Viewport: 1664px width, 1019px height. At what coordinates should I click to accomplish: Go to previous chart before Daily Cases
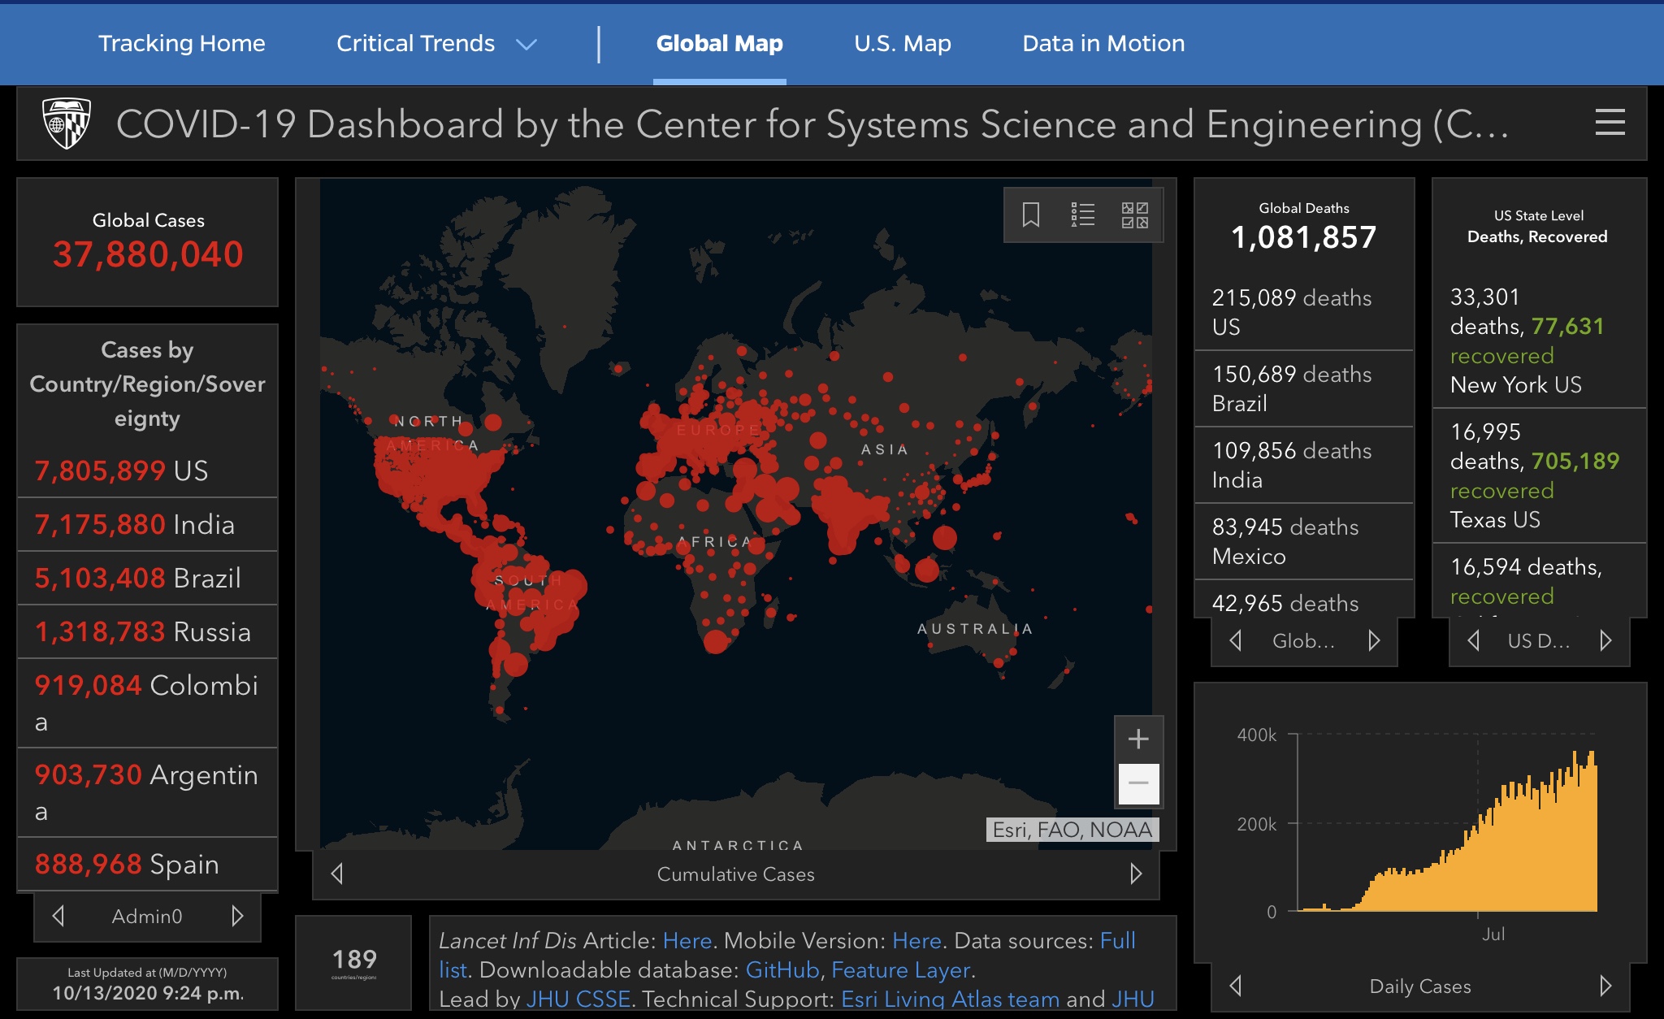pos(1236,986)
